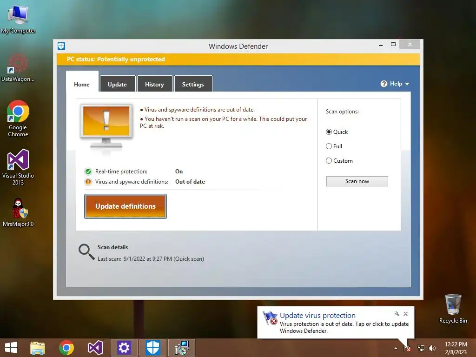
Task: Click the PC status Potentially unprotected banner
Action: [238, 59]
